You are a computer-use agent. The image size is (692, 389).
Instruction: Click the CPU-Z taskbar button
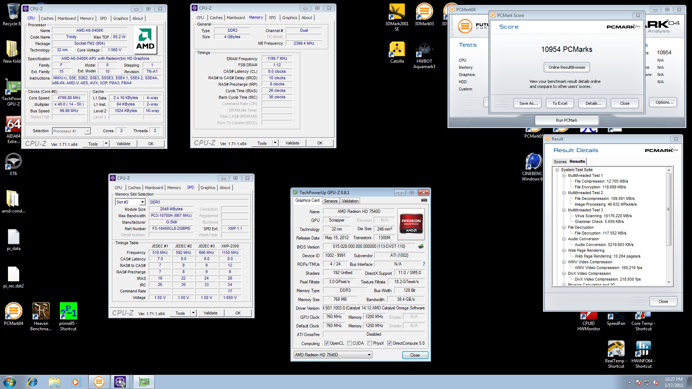(120, 382)
